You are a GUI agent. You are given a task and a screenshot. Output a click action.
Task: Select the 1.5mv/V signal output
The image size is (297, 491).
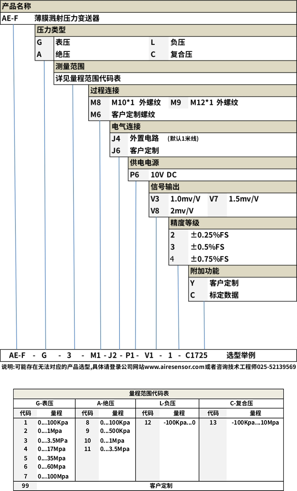pos(244,199)
